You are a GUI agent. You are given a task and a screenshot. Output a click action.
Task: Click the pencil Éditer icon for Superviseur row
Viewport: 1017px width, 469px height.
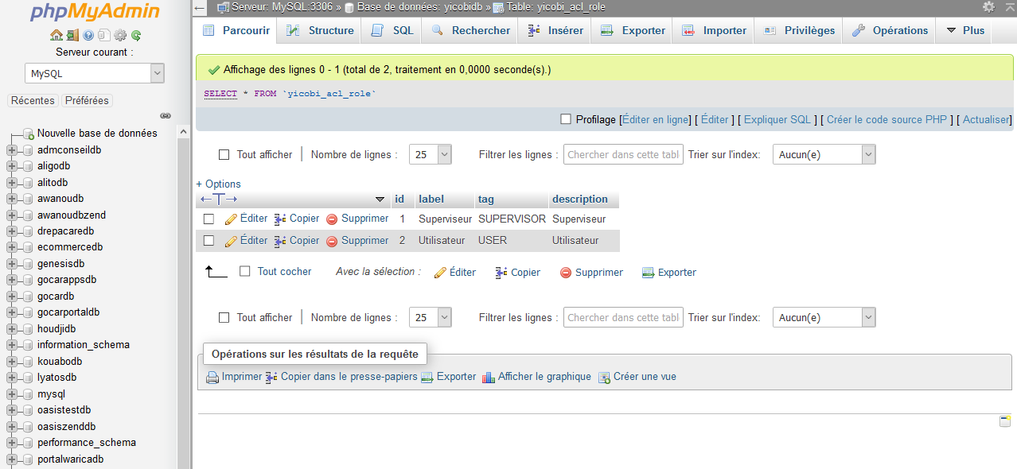click(232, 219)
